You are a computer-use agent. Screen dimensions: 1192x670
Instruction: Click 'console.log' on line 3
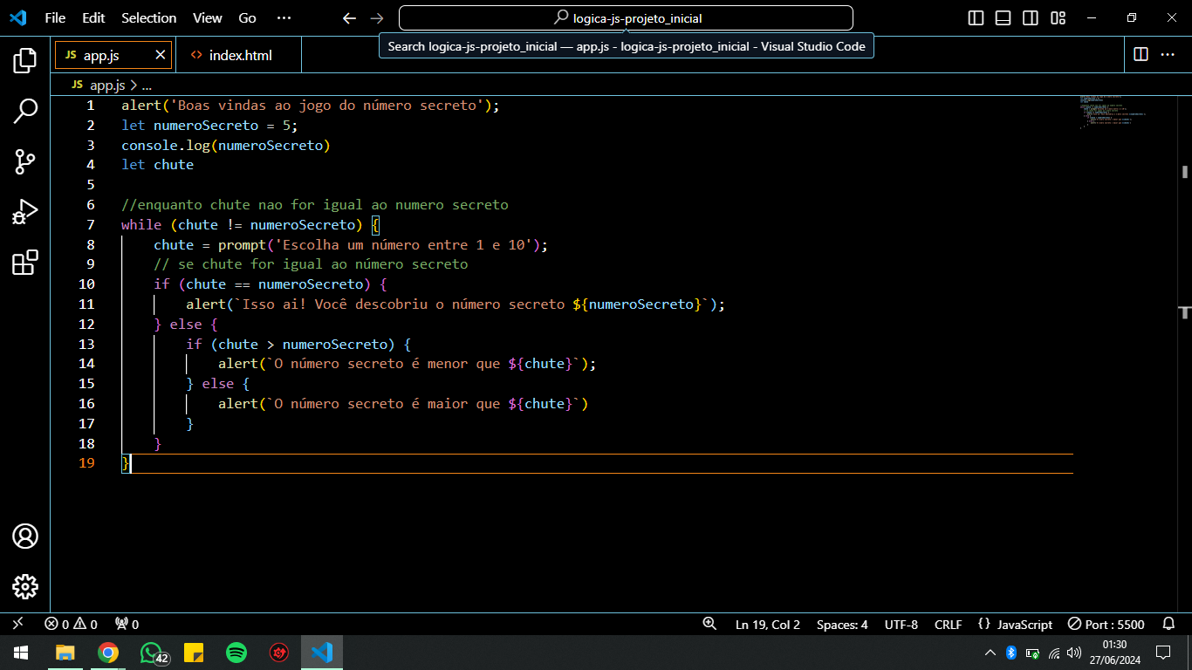tap(166, 145)
